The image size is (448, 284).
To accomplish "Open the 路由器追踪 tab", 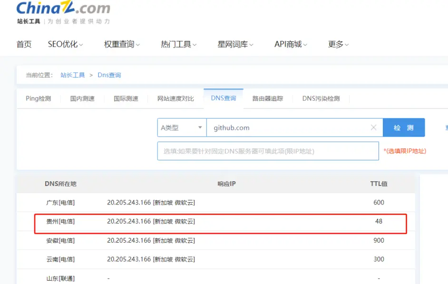I will (x=268, y=98).
